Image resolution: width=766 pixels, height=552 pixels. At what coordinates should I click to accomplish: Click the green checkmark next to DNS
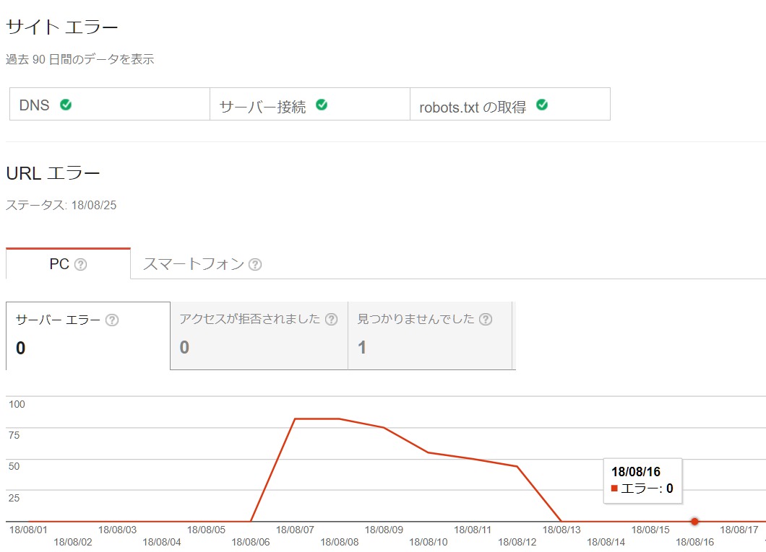(x=66, y=105)
